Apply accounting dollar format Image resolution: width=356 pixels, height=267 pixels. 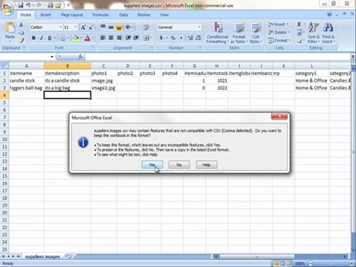tap(161, 38)
